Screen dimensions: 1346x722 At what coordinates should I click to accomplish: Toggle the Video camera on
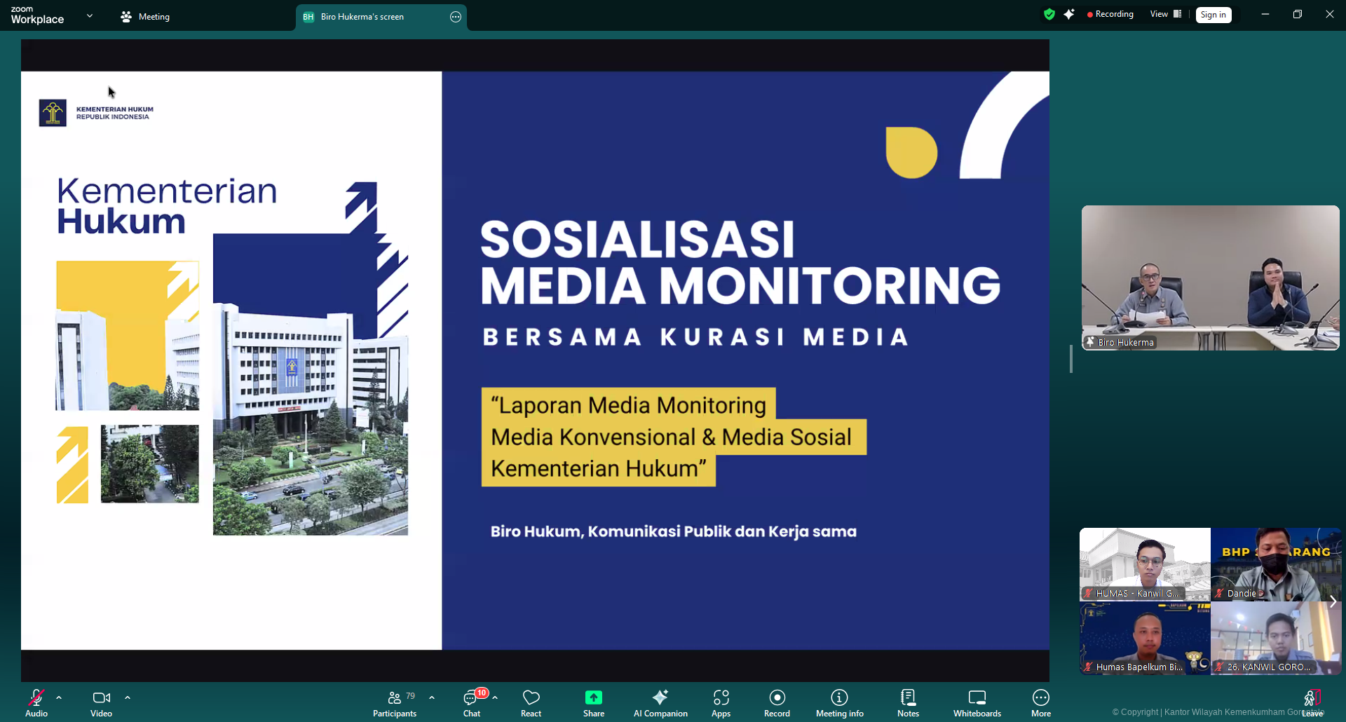[101, 703]
